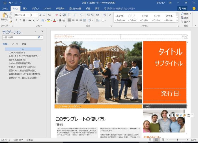Click the smiley feedback icon
The image size is (198, 143).
coord(194,8)
